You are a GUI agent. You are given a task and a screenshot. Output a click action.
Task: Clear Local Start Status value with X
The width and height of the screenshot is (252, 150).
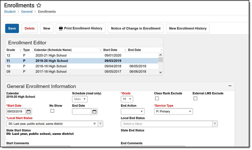tap(94, 124)
